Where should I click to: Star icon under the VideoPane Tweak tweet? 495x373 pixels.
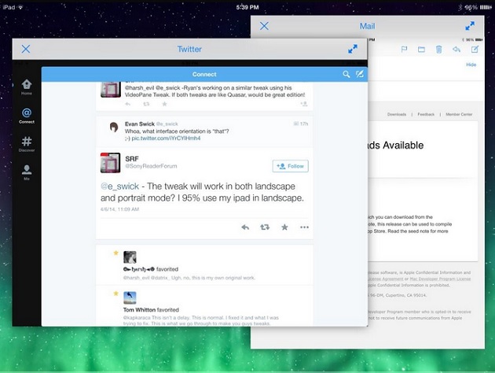click(164, 104)
